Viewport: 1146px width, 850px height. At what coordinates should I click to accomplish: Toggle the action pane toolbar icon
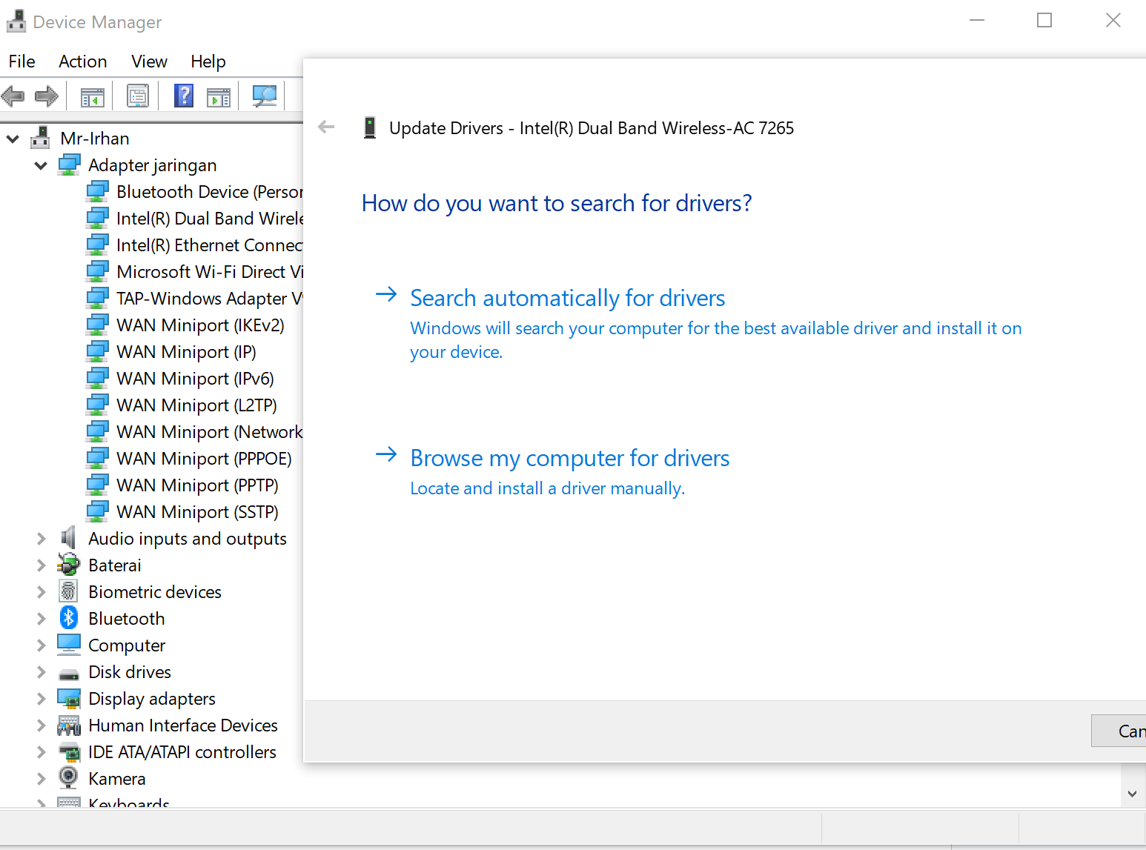click(219, 96)
